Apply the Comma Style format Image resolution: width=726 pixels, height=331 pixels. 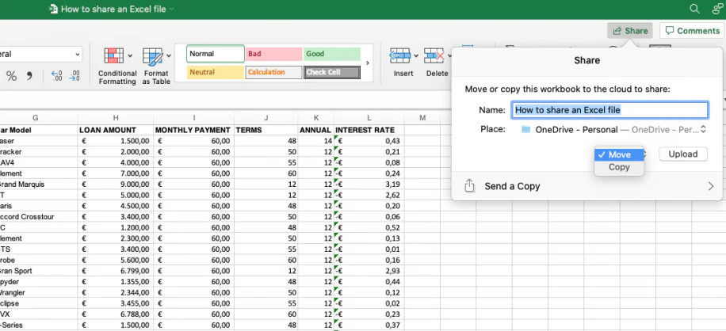point(29,76)
